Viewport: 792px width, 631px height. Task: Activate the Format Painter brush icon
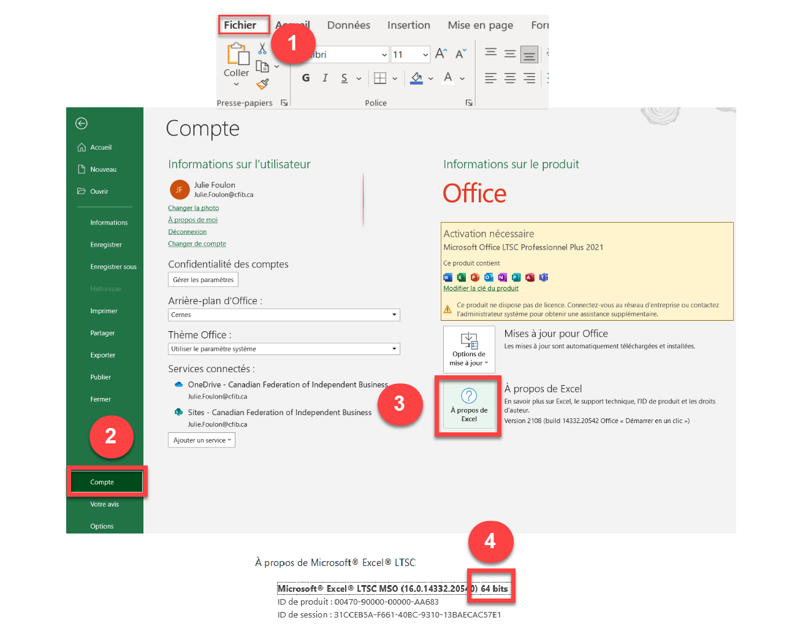263,83
